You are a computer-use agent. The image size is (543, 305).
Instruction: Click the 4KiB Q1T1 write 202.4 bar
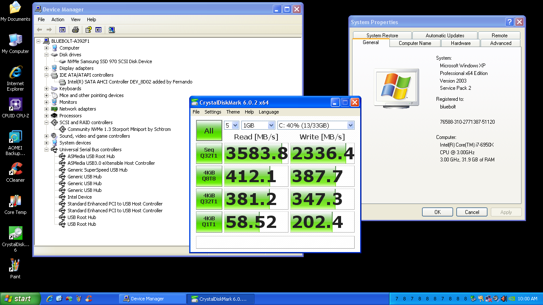(322, 222)
